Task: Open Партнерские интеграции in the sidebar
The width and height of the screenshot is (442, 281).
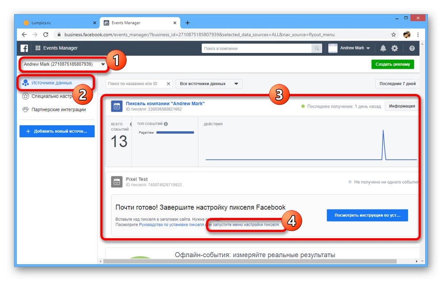Action: click(59, 110)
